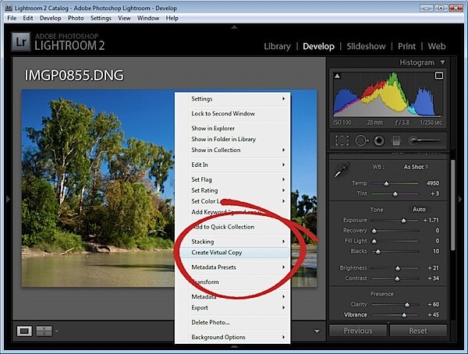Collapse the Histogram panel triangle
Image resolution: width=468 pixels, height=354 pixels.
[442, 62]
